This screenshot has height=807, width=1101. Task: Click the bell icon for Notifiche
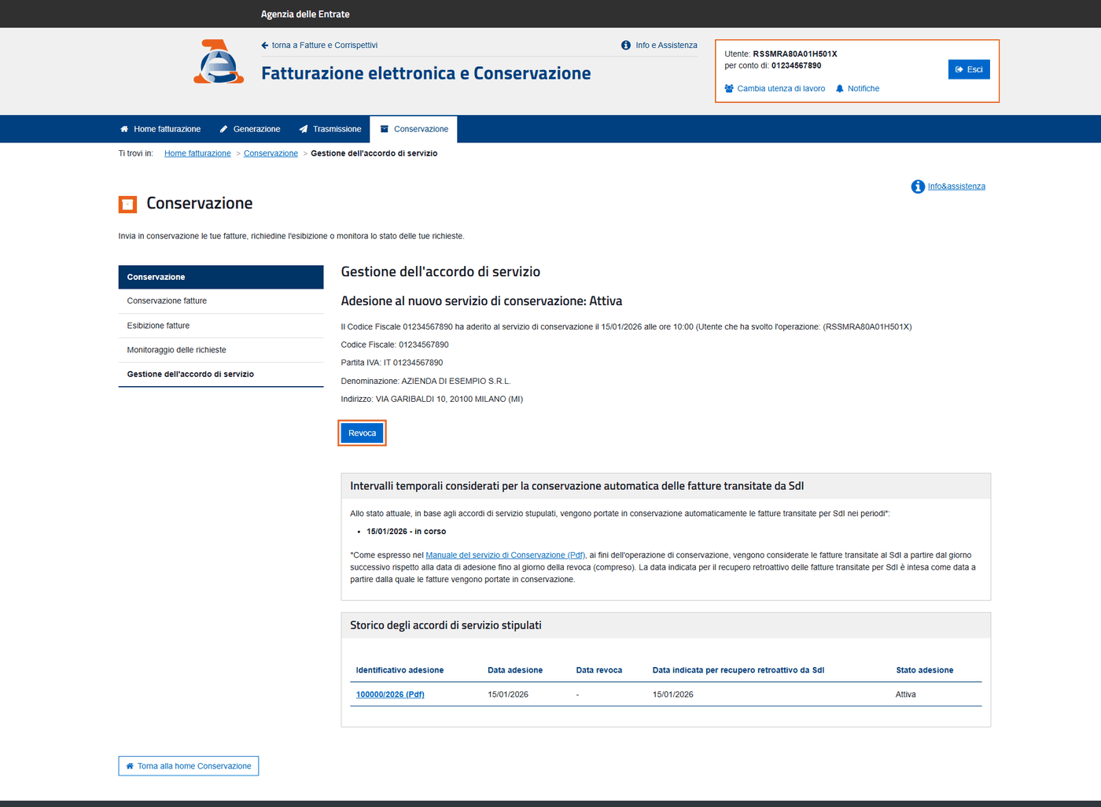[840, 89]
